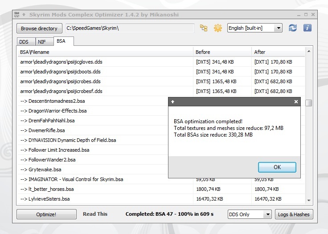Click the Read This link
This screenshot has height=234, width=328.
(x=95, y=214)
